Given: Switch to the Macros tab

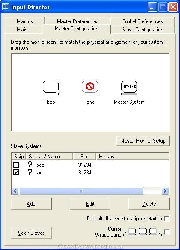Looking at the screenshot, I should click(25, 21).
